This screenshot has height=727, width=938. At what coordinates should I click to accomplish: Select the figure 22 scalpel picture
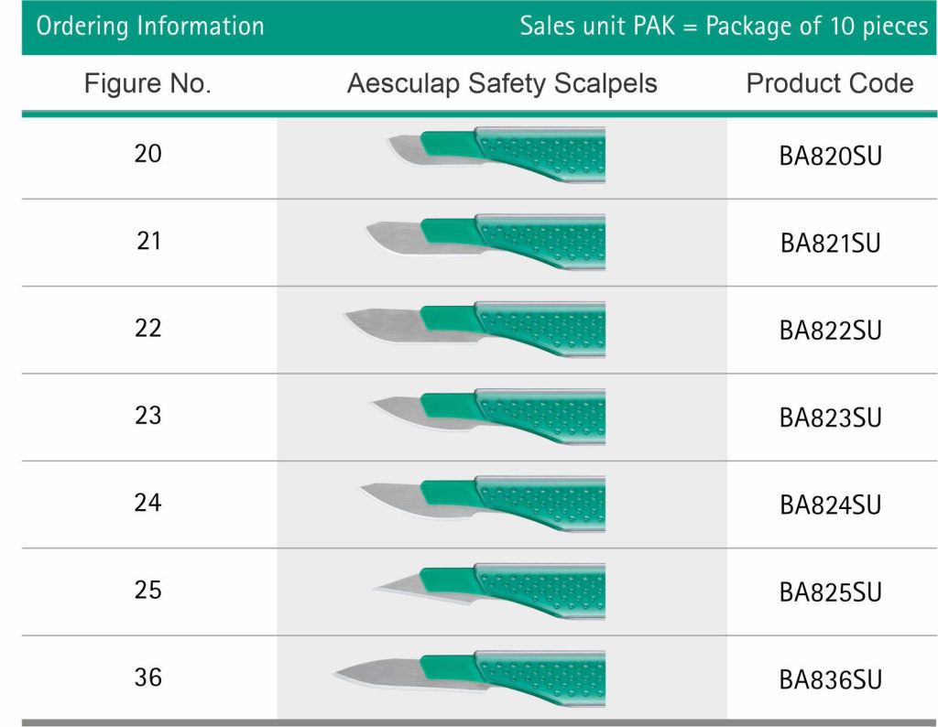tap(474, 330)
